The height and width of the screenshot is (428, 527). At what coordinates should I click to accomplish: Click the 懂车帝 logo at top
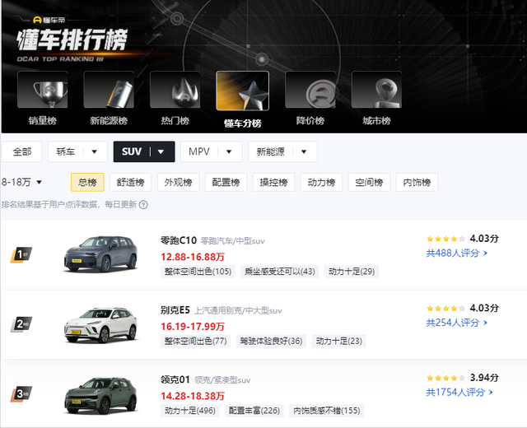[x=49, y=20]
